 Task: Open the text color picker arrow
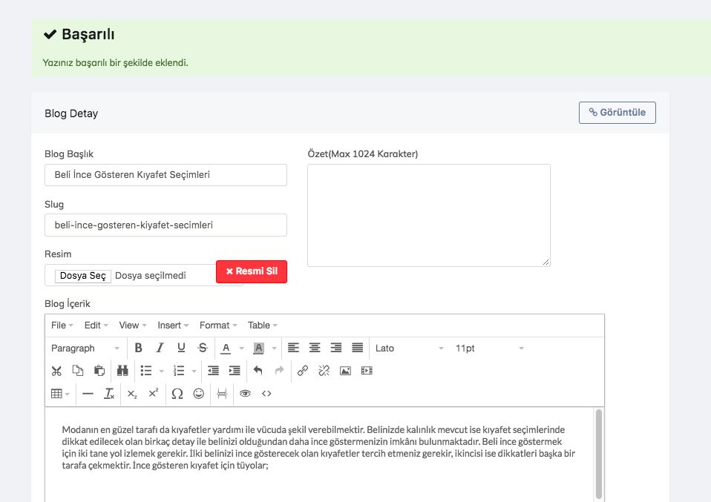coord(241,349)
